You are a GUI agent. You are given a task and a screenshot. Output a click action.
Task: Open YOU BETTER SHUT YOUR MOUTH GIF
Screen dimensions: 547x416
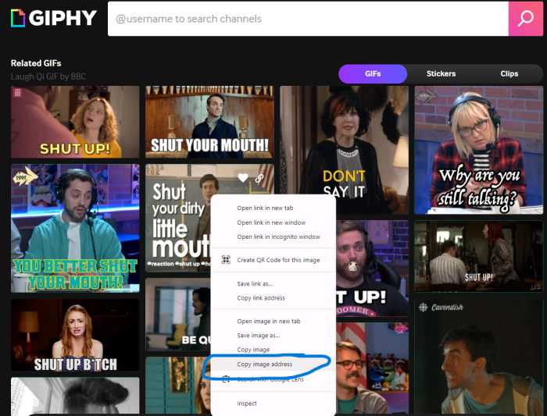pos(75,228)
